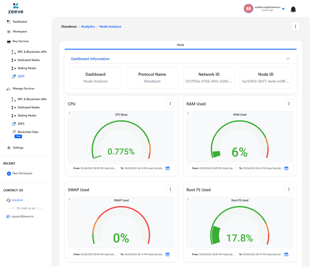Open Dashboard in the sidebar
The image size is (310, 267).
click(19, 21)
